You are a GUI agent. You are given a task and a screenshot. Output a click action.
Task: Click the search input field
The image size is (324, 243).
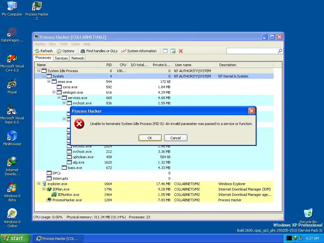pyautogui.click(x=252, y=51)
